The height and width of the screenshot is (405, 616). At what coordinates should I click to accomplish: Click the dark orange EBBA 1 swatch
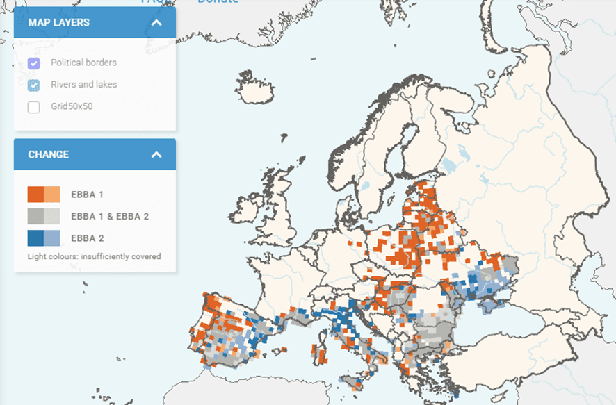(35, 195)
